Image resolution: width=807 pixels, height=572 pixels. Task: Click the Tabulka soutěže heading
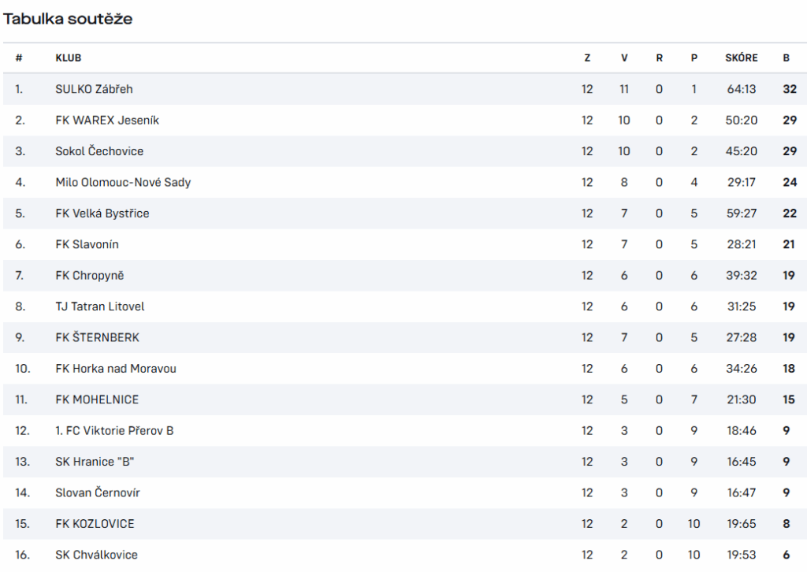point(68,19)
